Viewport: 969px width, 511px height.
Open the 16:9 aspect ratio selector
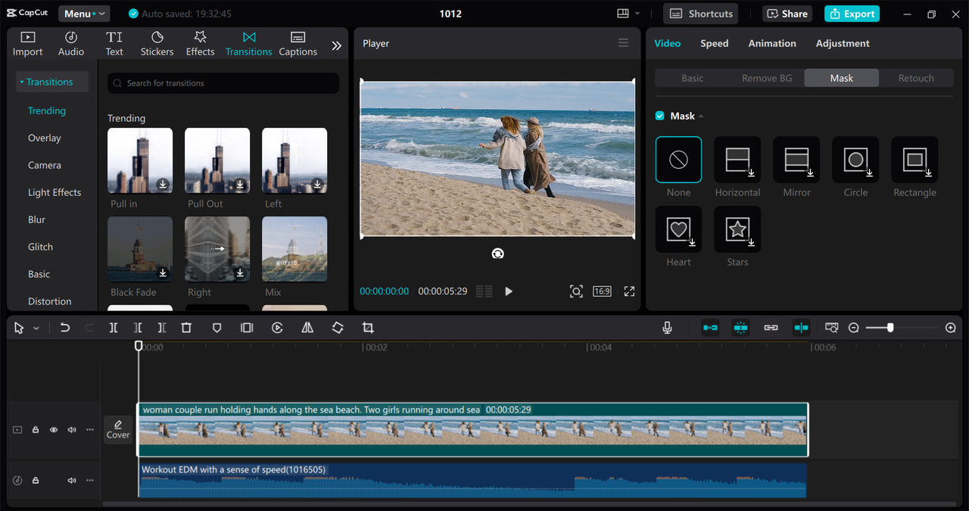click(602, 291)
